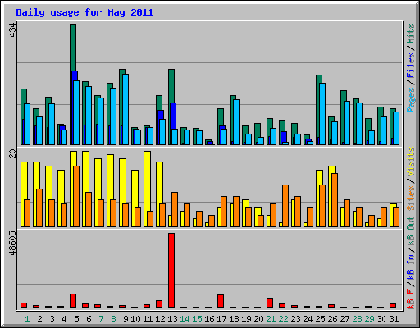Viewport: 420px width, 328px height.
Task: Click day label 6 on the axis
Action: (x=89, y=319)
